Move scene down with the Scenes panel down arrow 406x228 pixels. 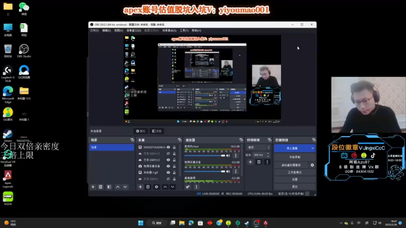125,187
